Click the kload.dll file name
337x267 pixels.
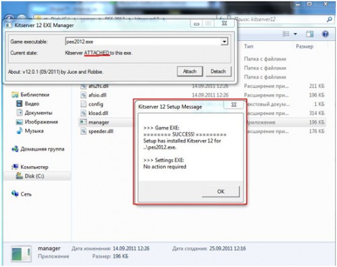pyautogui.click(x=98, y=113)
